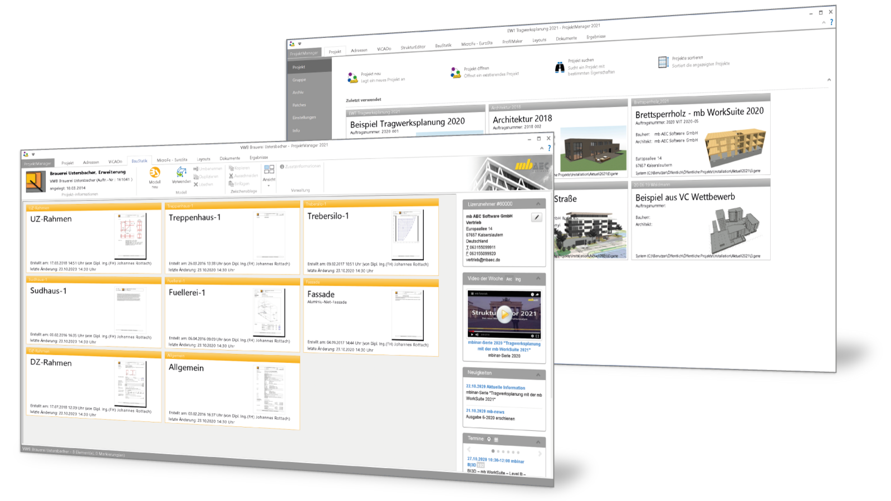The height and width of the screenshot is (501, 891).
Task: Collapse the project actions area in rear window
Action: tap(829, 80)
